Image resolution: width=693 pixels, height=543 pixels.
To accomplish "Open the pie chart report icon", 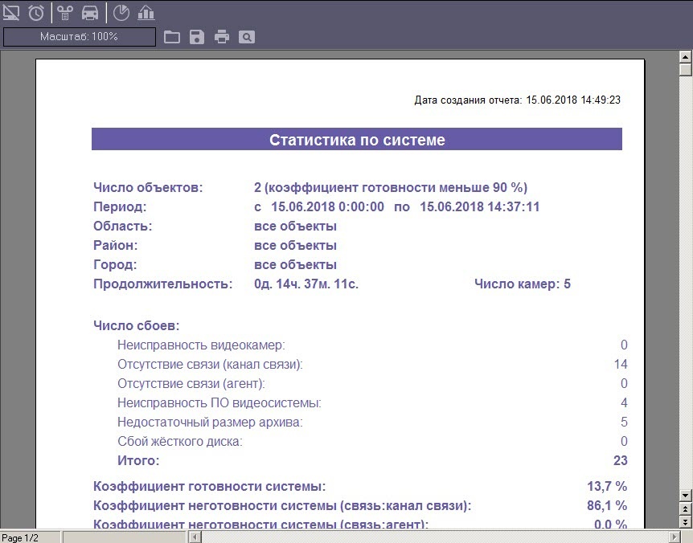I will 121,12.
